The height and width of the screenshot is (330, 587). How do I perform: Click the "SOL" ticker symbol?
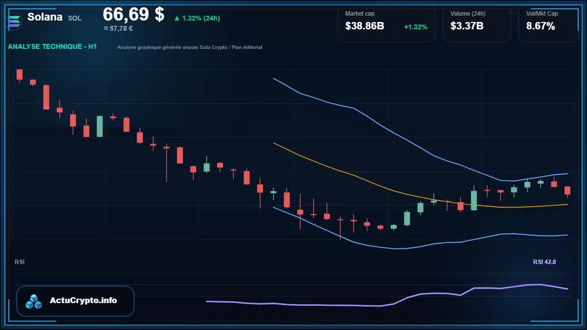tap(75, 18)
